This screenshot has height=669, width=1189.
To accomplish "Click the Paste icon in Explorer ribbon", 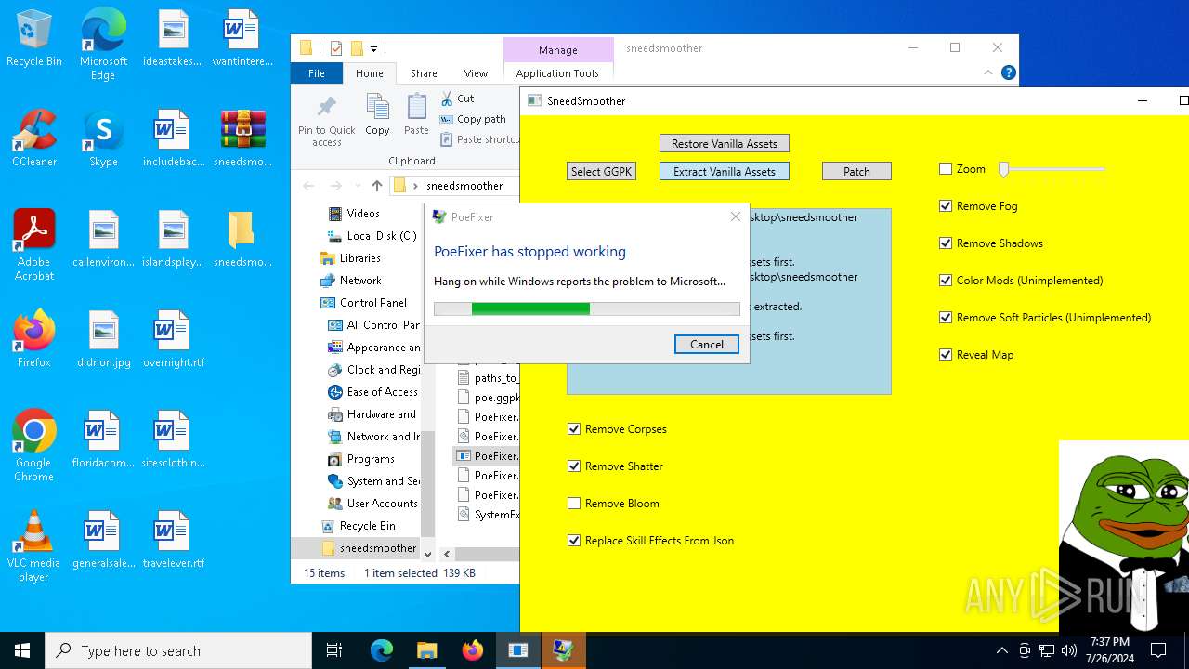I will coord(416,115).
